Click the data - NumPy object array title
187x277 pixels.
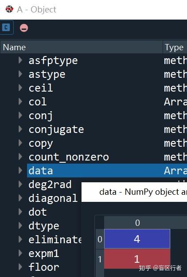click(143, 192)
